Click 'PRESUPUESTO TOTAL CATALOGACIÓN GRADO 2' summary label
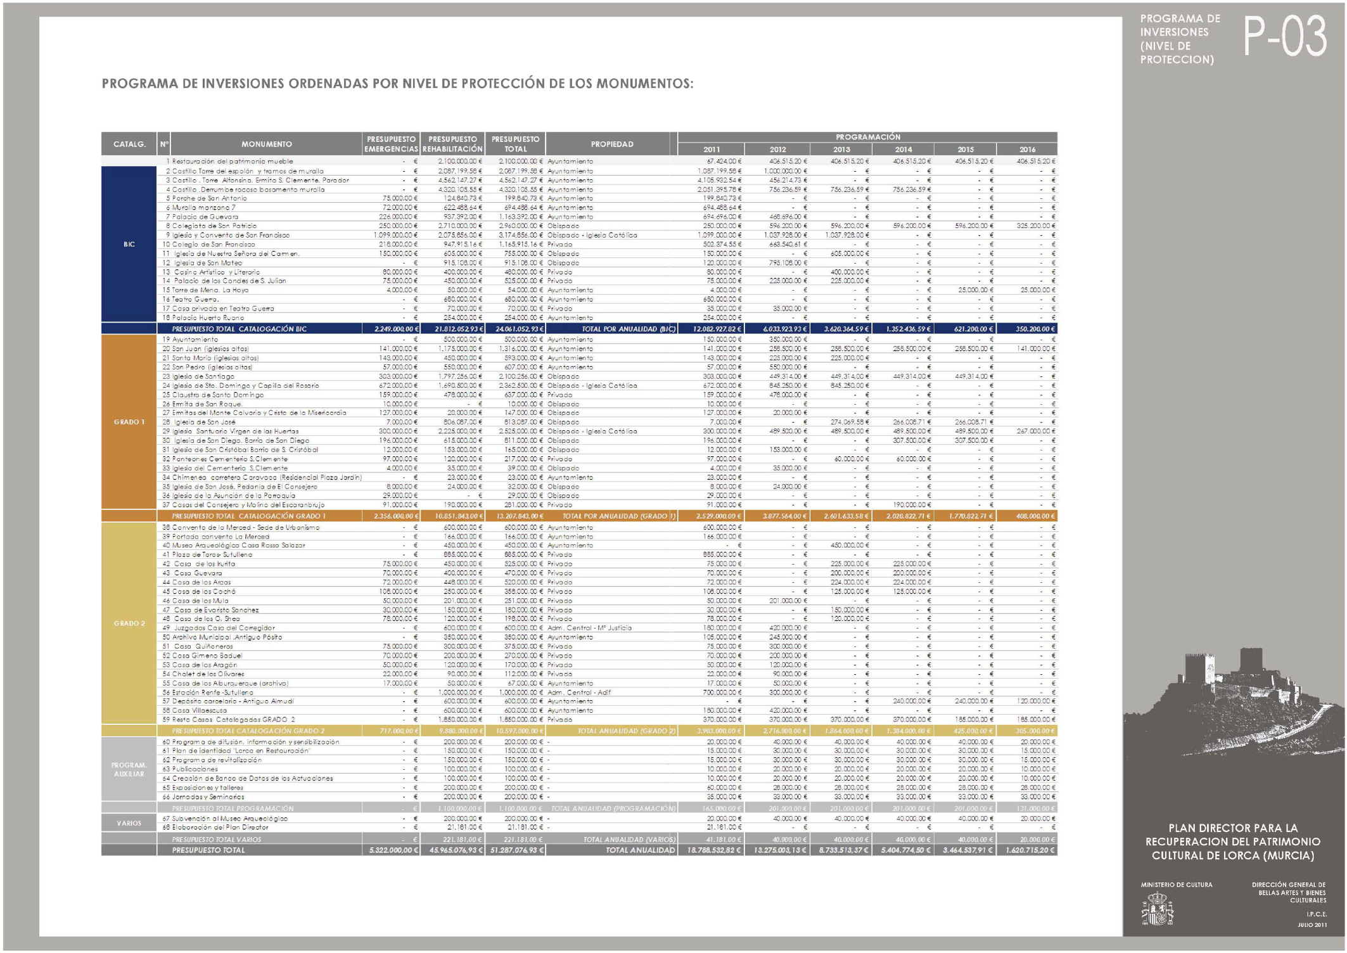The height and width of the screenshot is (953, 1347). point(248,731)
